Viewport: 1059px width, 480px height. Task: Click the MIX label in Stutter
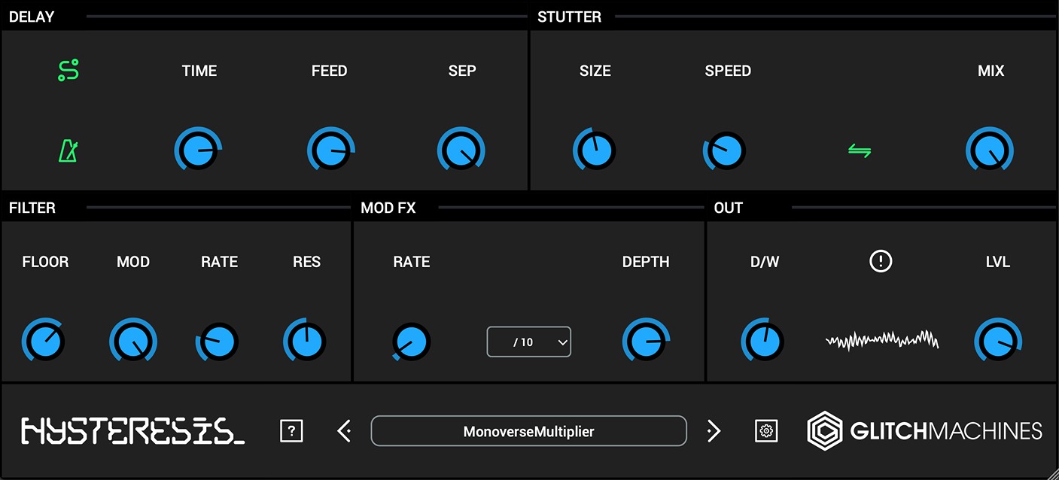[x=991, y=71]
